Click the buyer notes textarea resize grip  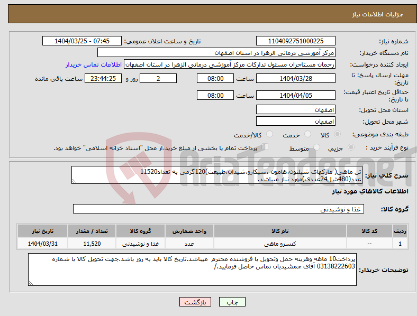pos(31,283)
